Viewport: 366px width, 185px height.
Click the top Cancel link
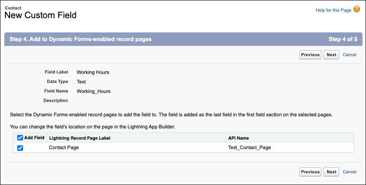pos(349,54)
